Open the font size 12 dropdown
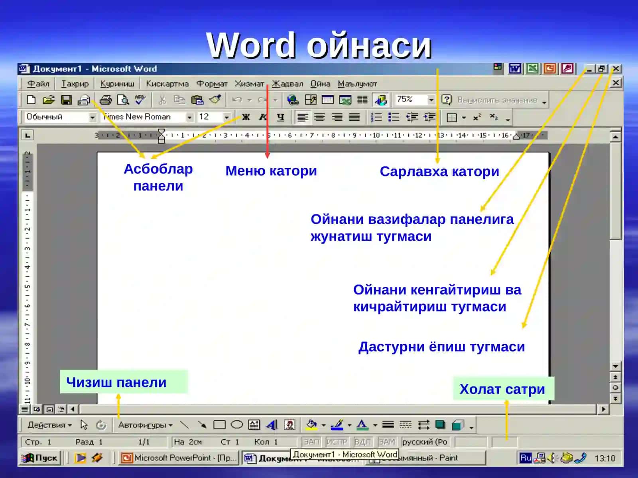The image size is (638, 478). 226,118
